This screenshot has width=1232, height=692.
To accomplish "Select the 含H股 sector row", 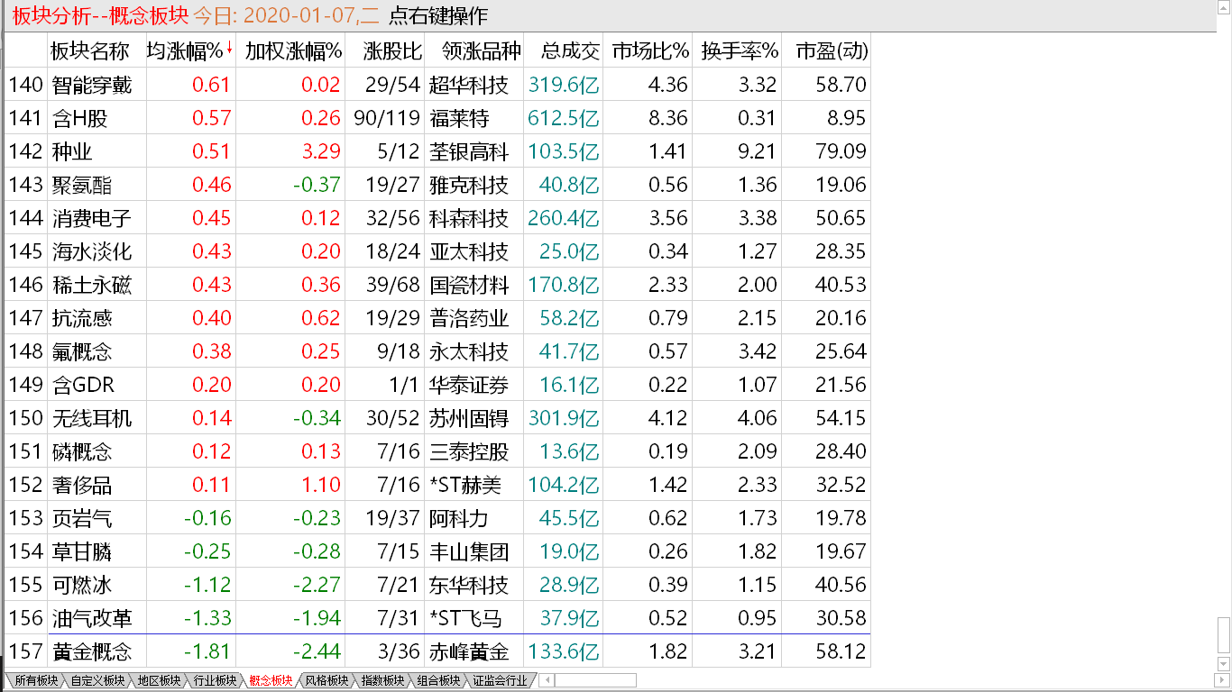I will coord(437,118).
